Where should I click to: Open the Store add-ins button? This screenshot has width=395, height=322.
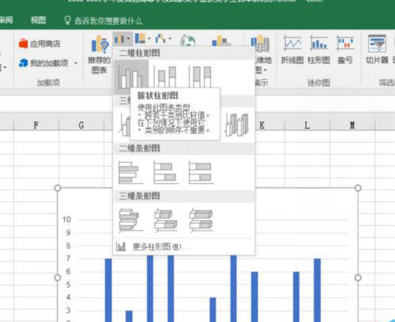click(x=40, y=43)
